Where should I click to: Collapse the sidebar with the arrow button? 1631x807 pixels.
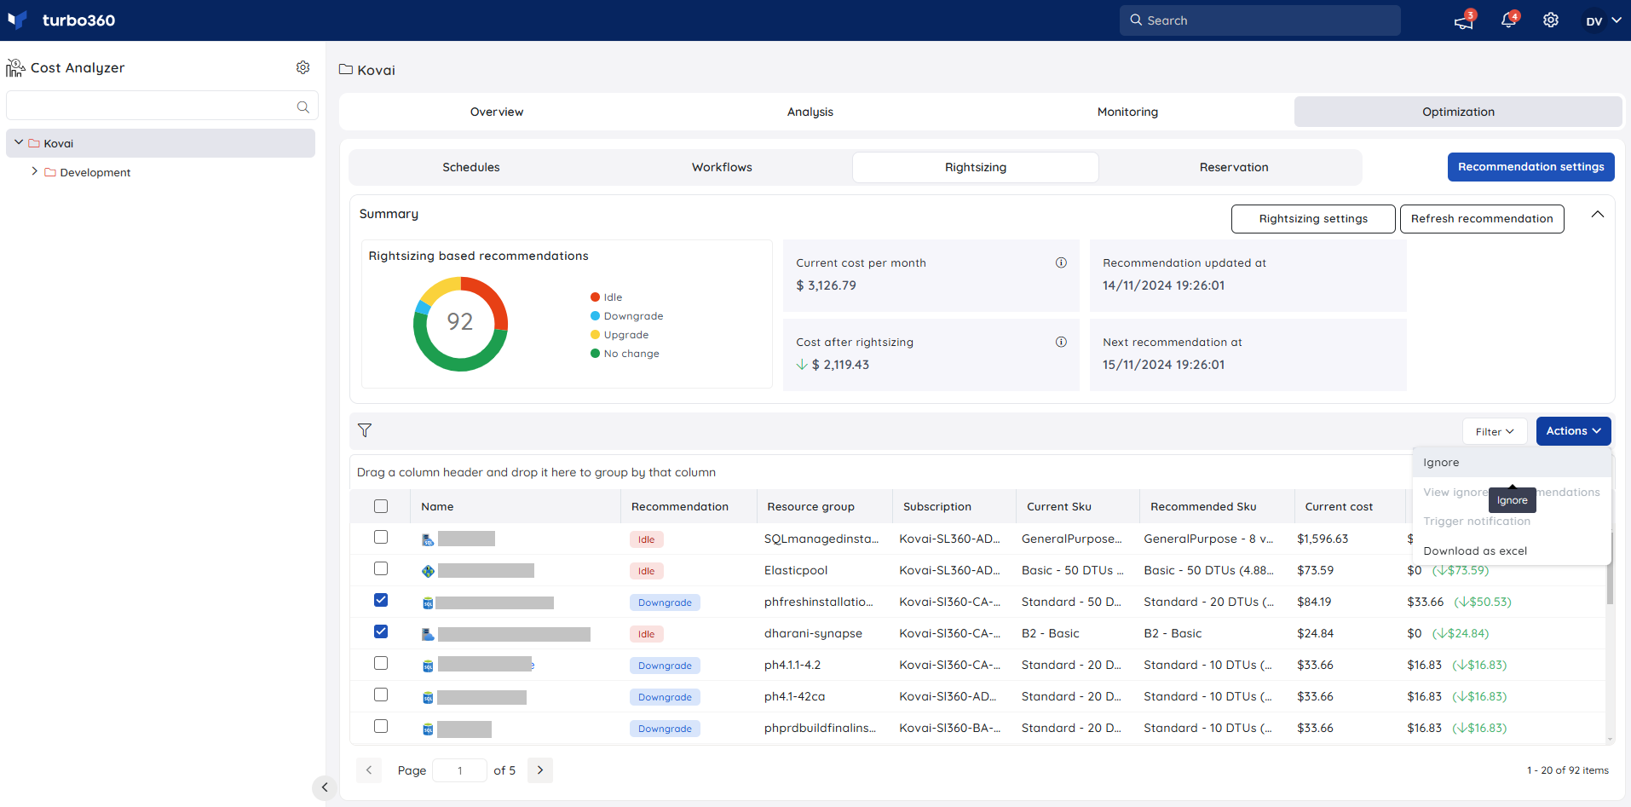324,787
